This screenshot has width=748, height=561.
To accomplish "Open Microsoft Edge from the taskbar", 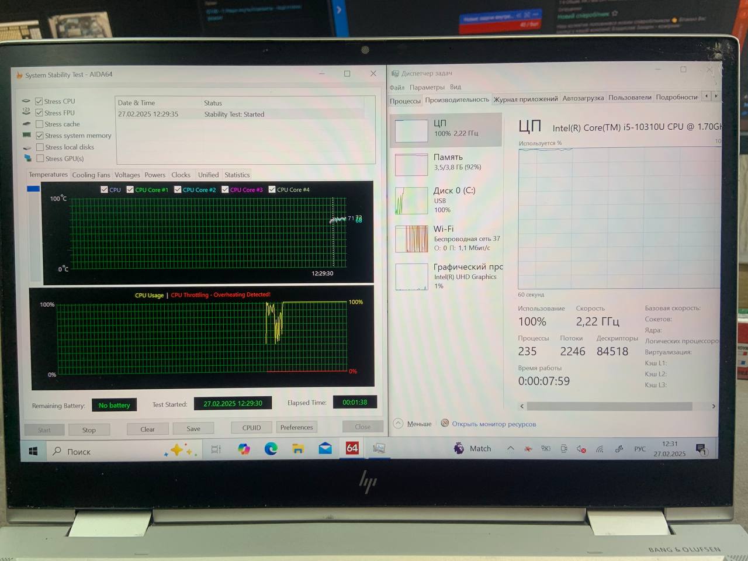I will (x=271, y=449).
